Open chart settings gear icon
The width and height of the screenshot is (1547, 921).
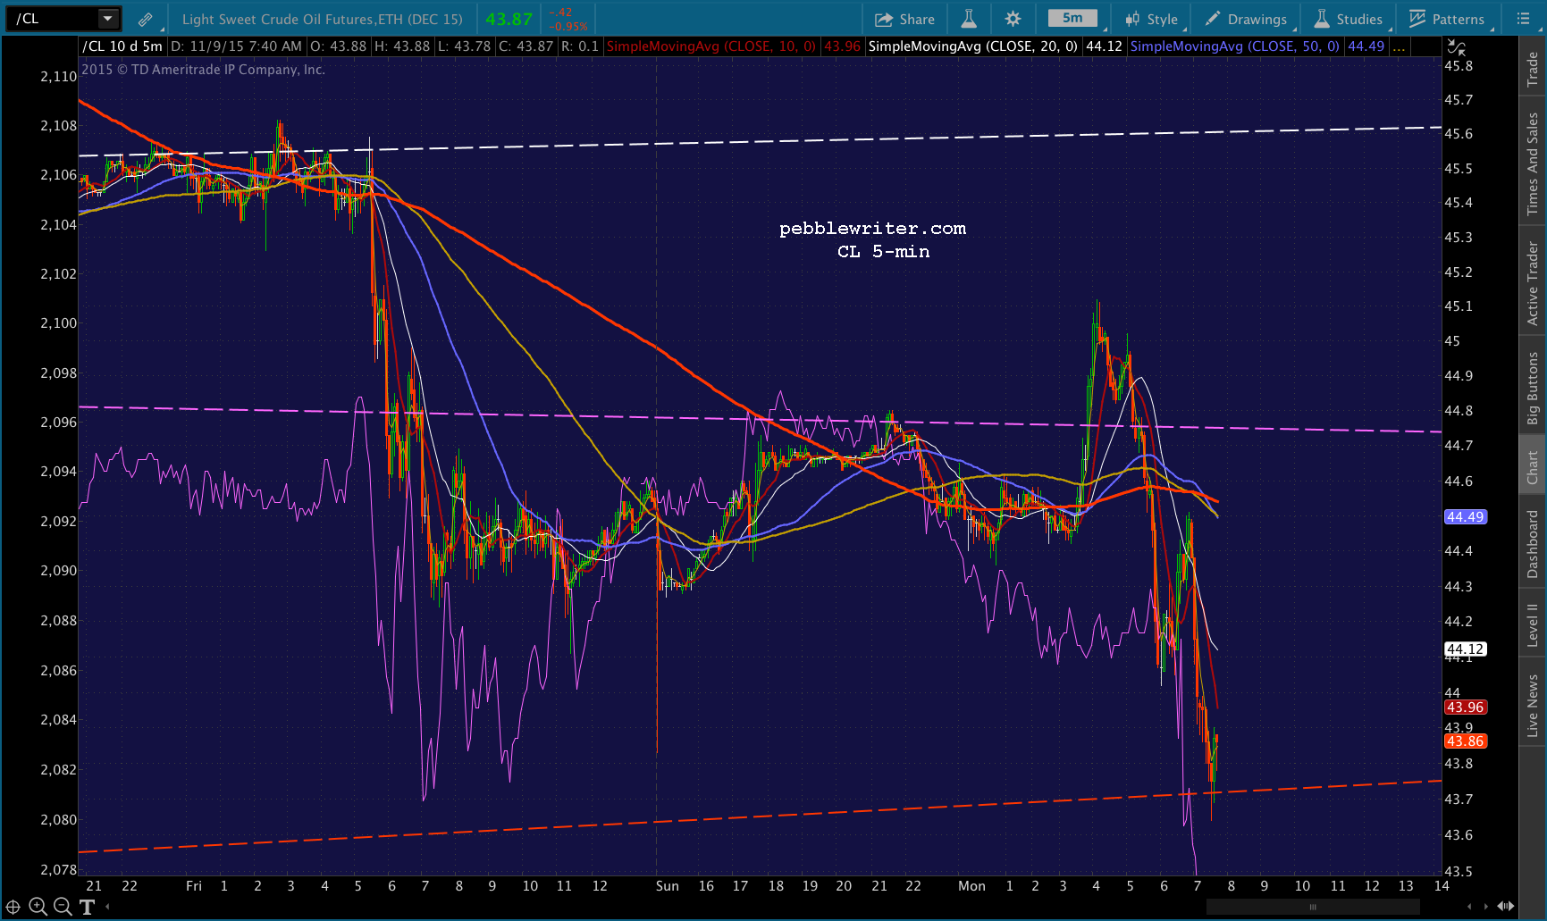pos(1013,19)
